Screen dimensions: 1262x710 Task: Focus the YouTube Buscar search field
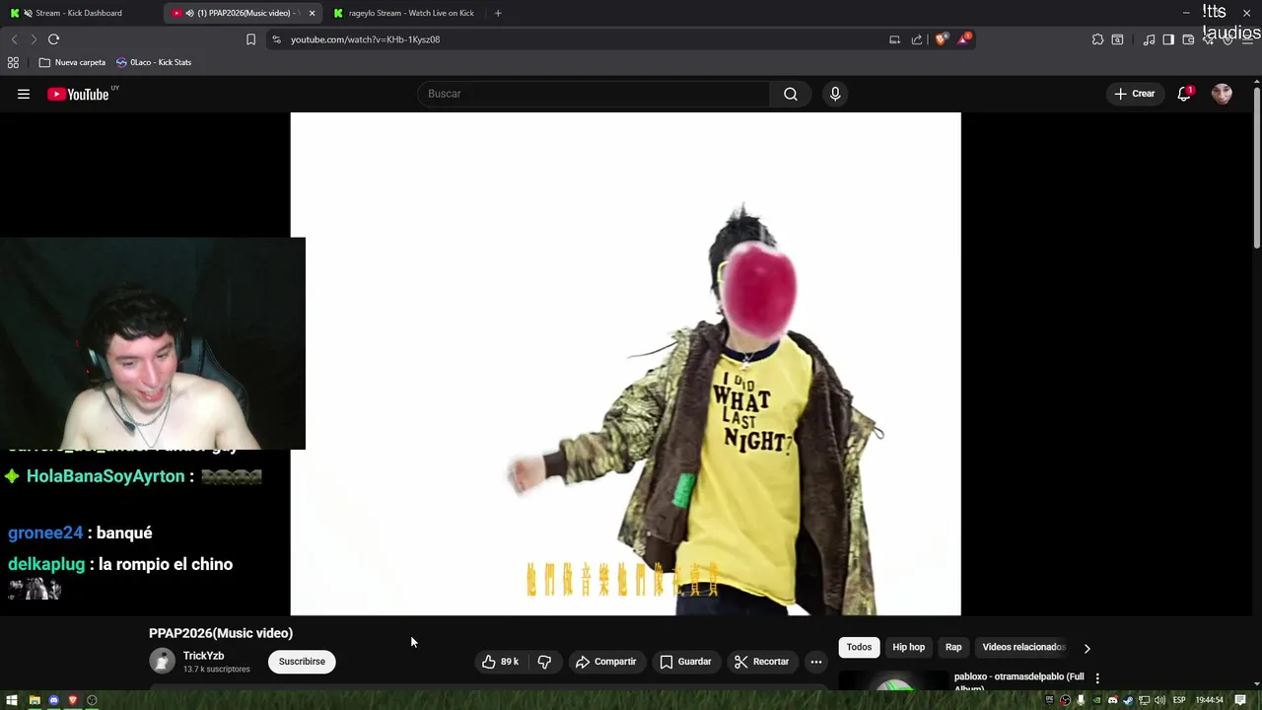pyautogui.click(x=594, y=94)
